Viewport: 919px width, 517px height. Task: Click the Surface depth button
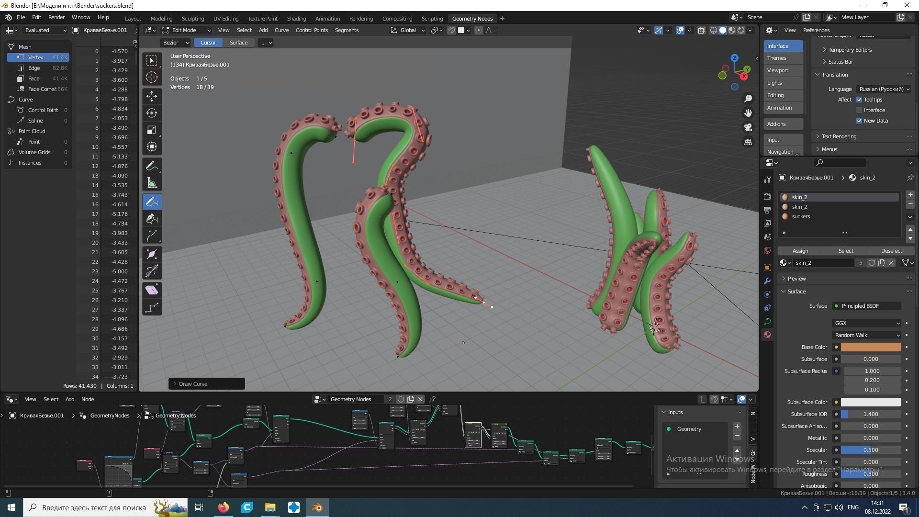point(238,43)
